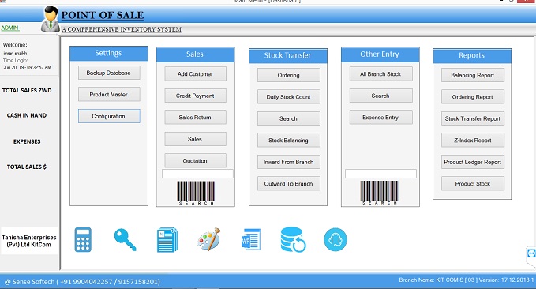Image resolution: width=536 pixels, height=289 pixels.
Task: Open Sales Return
Action: pyautogui.click(x=195, y=118)
